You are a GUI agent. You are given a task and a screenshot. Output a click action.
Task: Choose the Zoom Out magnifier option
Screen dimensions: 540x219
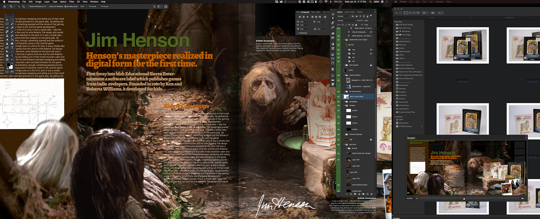(23, 6)
